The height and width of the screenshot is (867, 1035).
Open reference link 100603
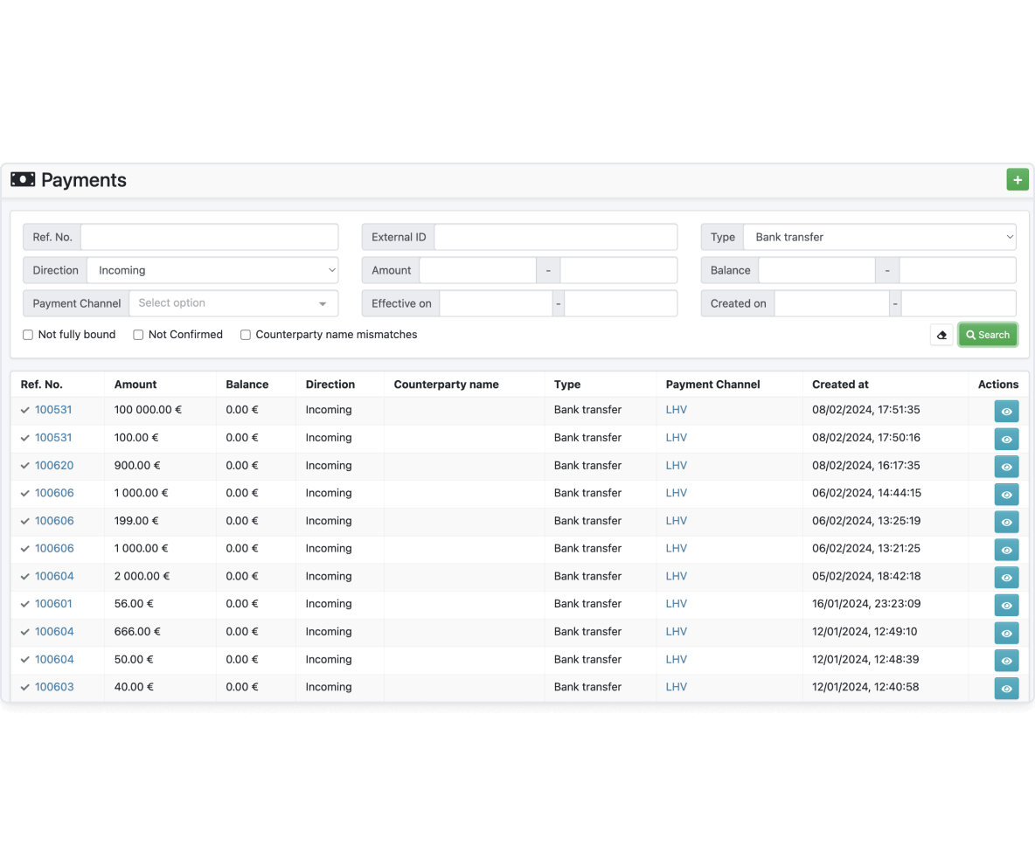click(x=54, y=687)
